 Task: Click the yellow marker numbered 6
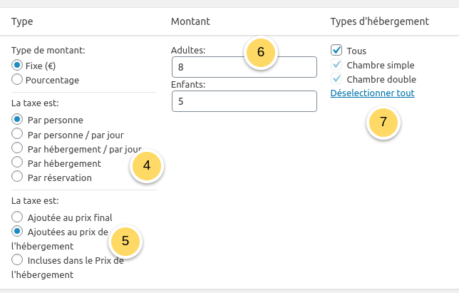point(261,52)
